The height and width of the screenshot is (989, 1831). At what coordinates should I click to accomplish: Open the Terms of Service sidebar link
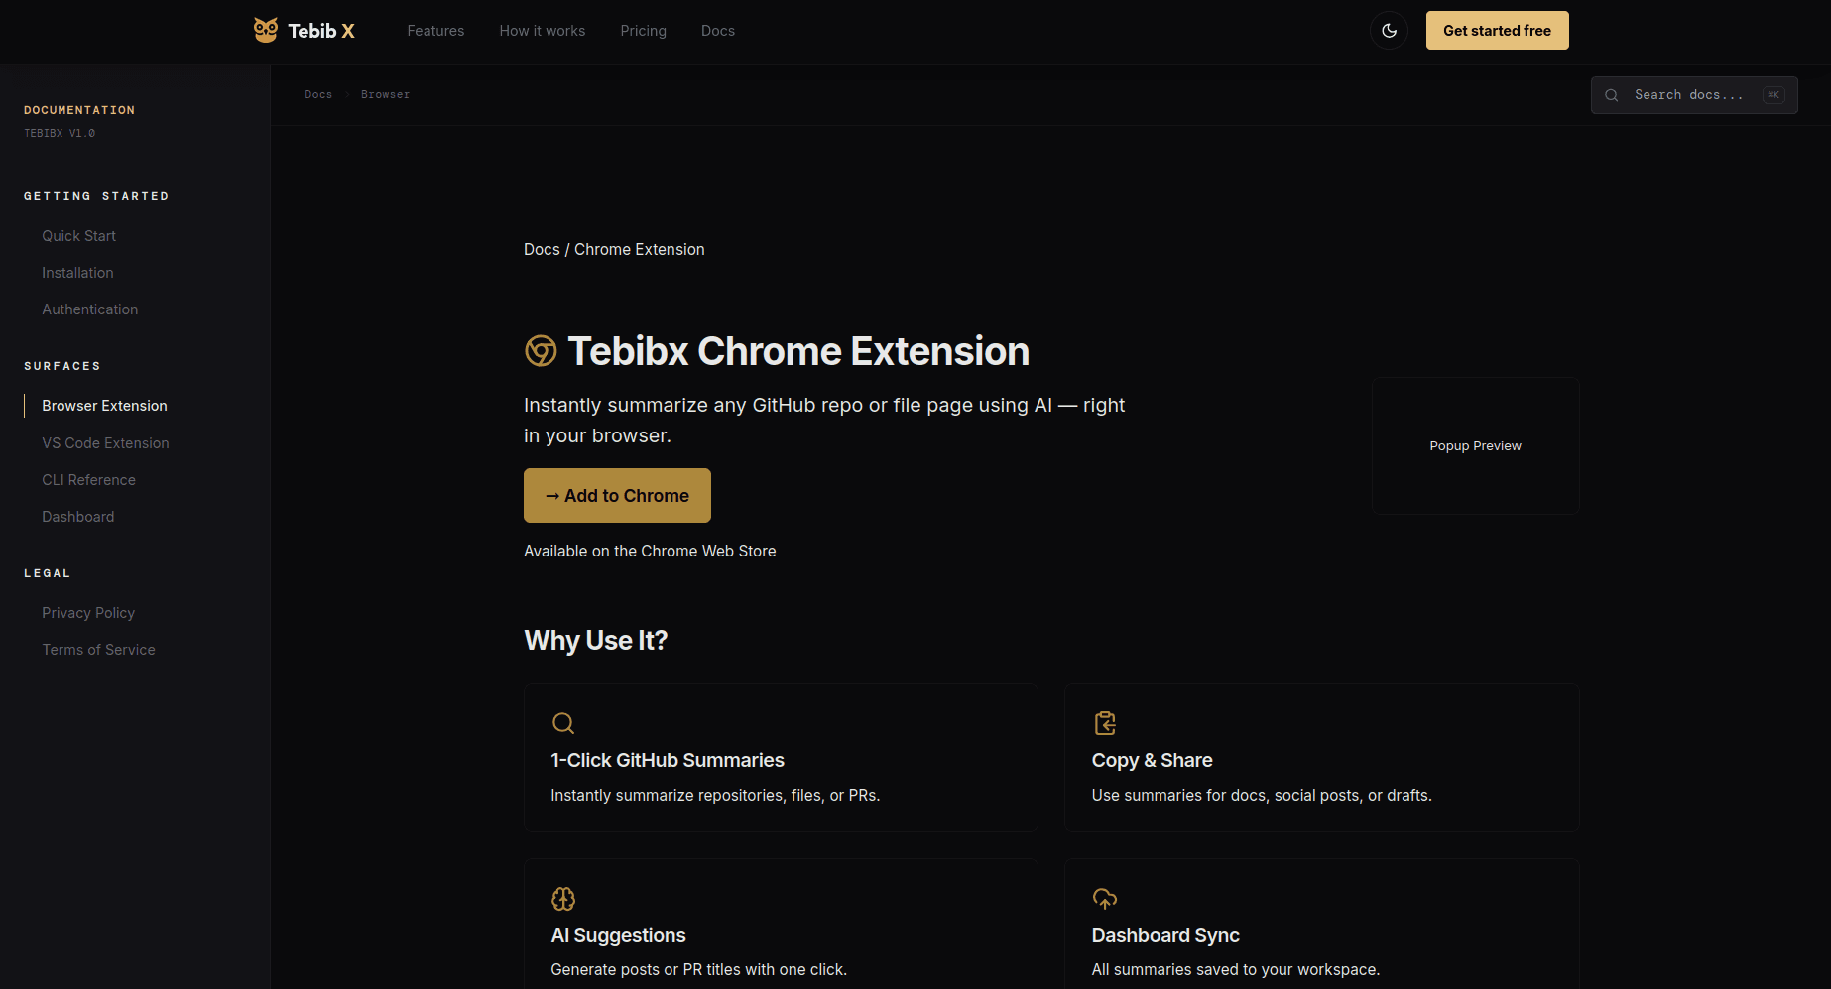pos(98,650)
